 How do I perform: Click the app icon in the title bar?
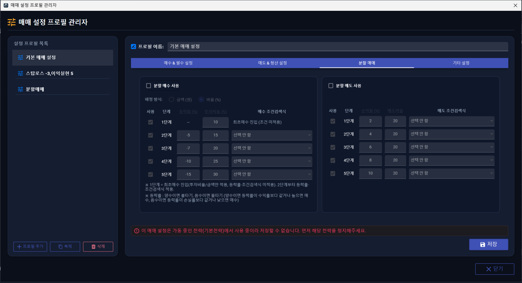point(6,5)
